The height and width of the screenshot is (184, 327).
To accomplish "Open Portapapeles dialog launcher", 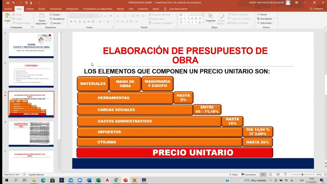I will pos(32,27).
